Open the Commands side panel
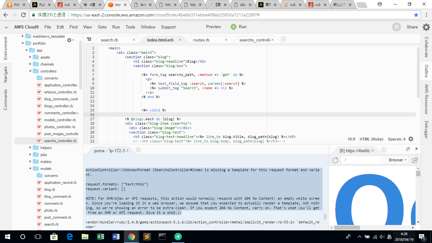Image resolution: width=432 pixels, height=243 pixels. coord(5,100)
